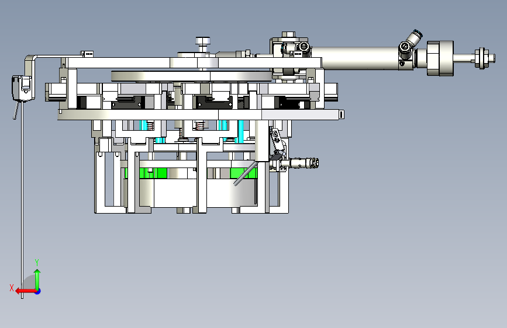Select the long thin vertical rod at left
Screen dimensions: 507x328
(22, 200)
